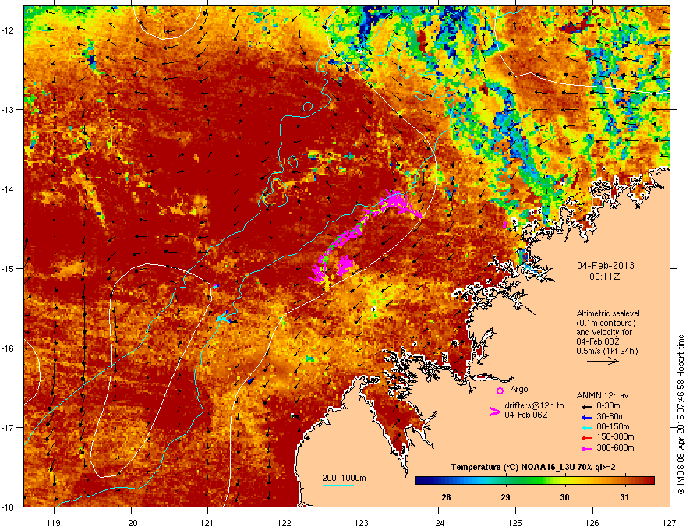Image resolution: width=686 pixels, height=530 pixels.
Task: Click the longitude axis label 125
Action: tap(515, 522)
